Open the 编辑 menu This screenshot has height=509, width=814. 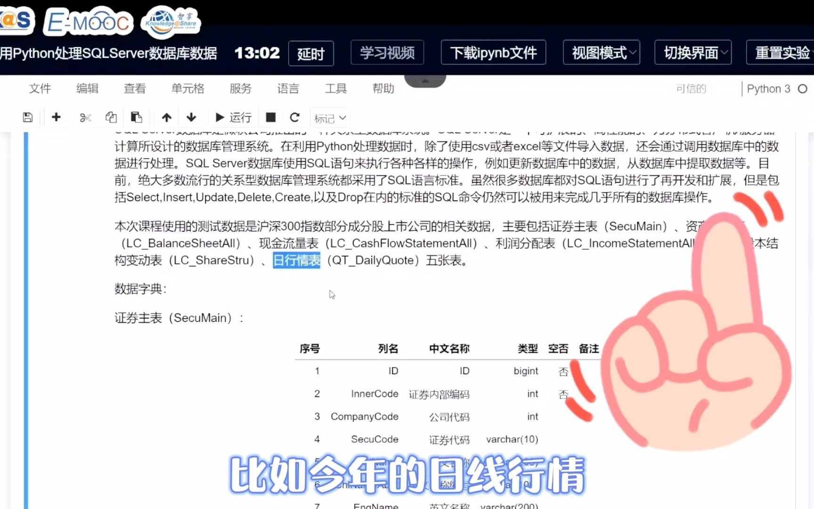[x=88, y=89]
